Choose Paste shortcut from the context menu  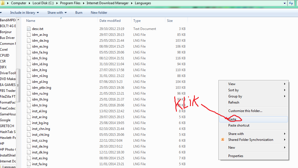pyautogui.click(x=239, y=125)
